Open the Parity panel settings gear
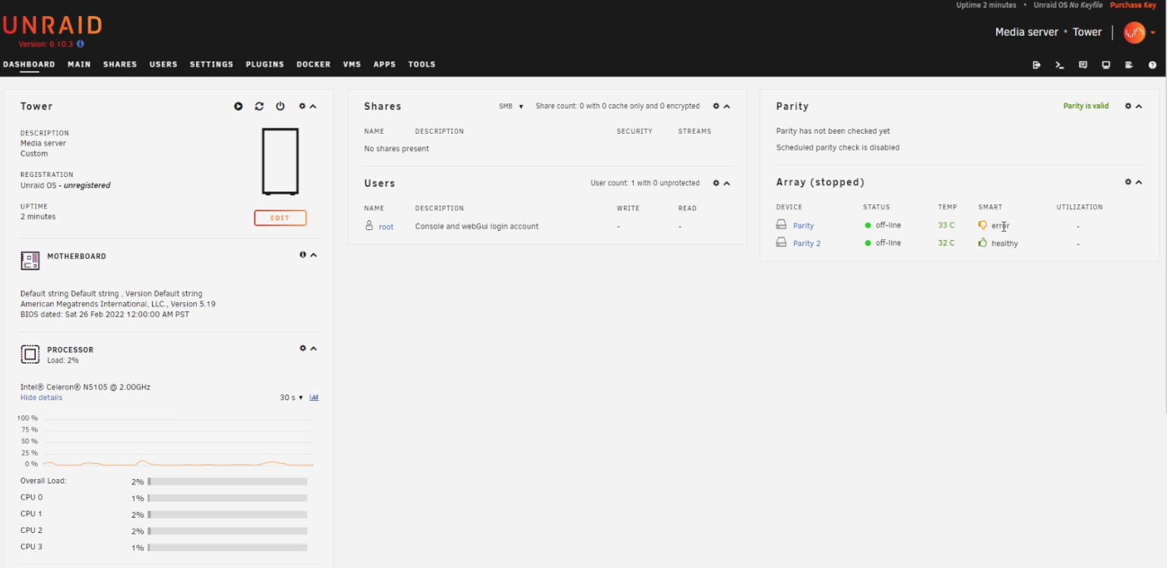Screen dimensions: 1167x568 point(1127,106)
